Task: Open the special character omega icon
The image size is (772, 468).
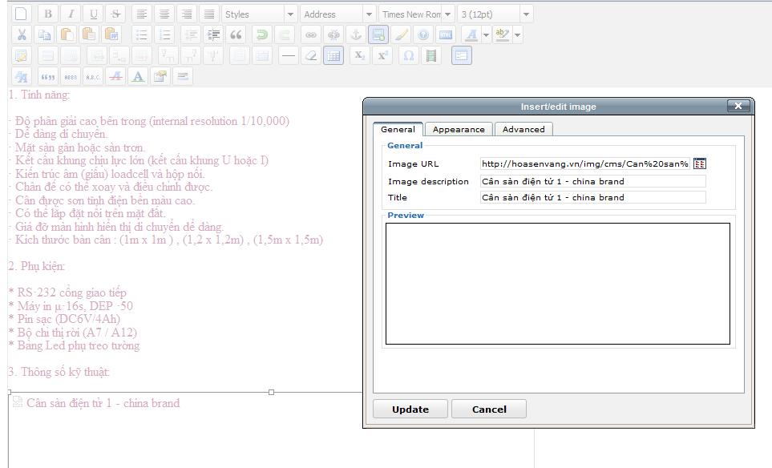Action: [x=409, y=55]
